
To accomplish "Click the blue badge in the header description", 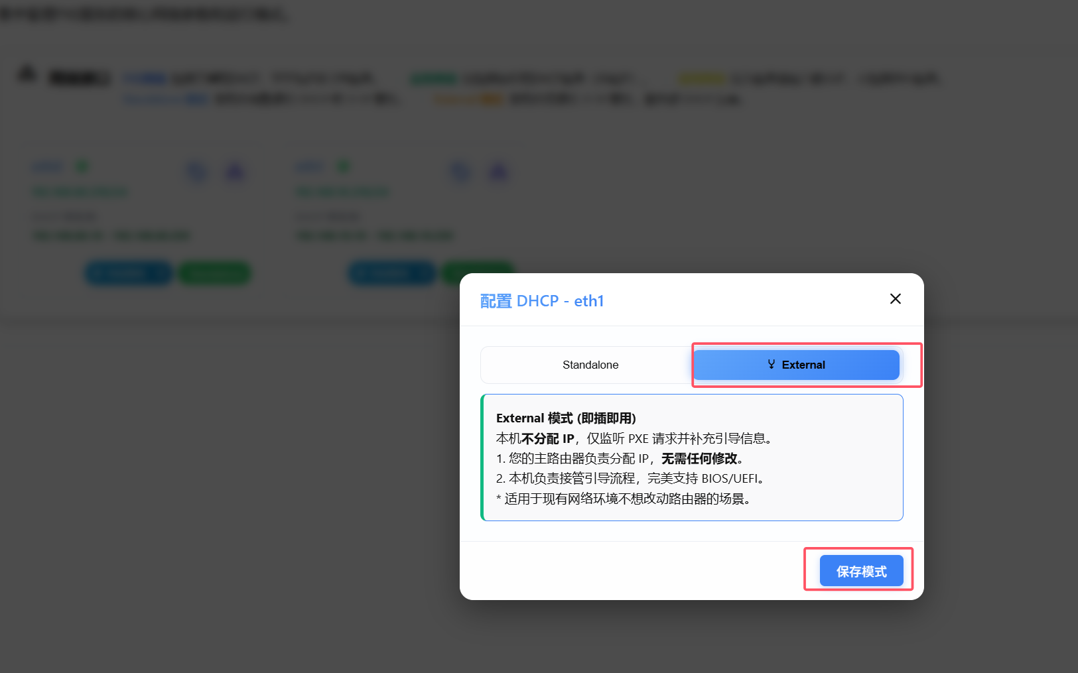I will click(145, 78).
